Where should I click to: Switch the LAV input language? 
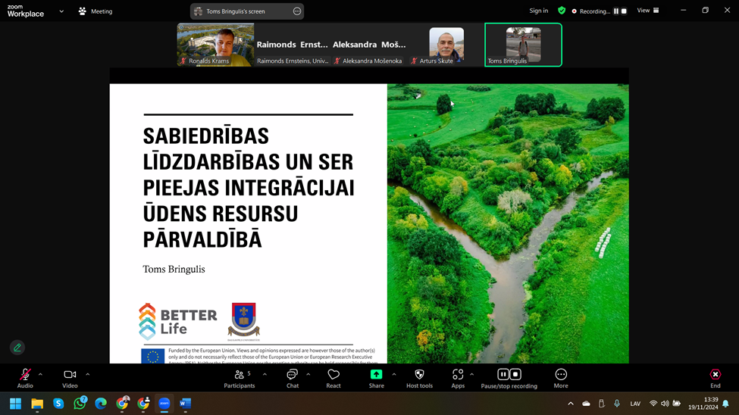point(635,404)
